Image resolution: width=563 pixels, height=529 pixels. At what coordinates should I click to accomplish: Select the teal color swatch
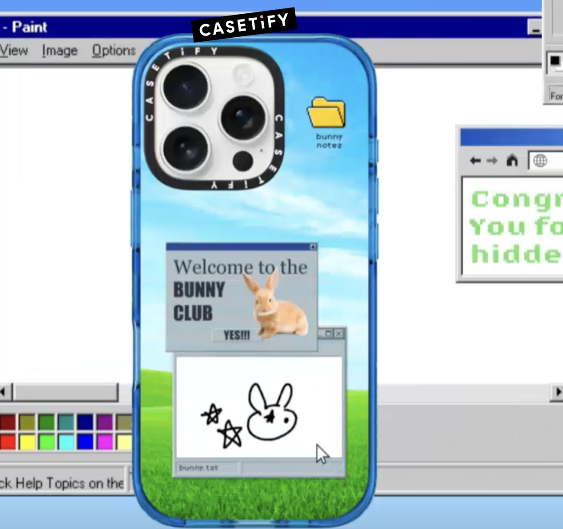tap(66, 422)
